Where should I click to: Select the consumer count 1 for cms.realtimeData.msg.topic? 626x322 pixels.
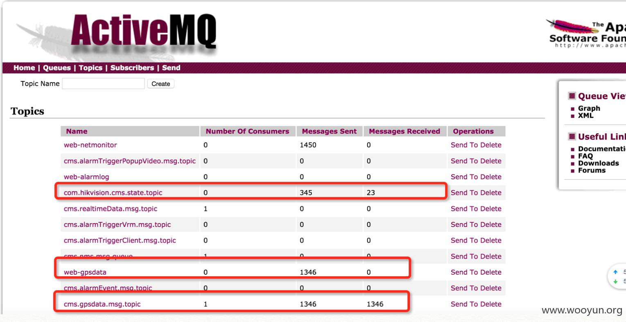(x=205, y=209)
